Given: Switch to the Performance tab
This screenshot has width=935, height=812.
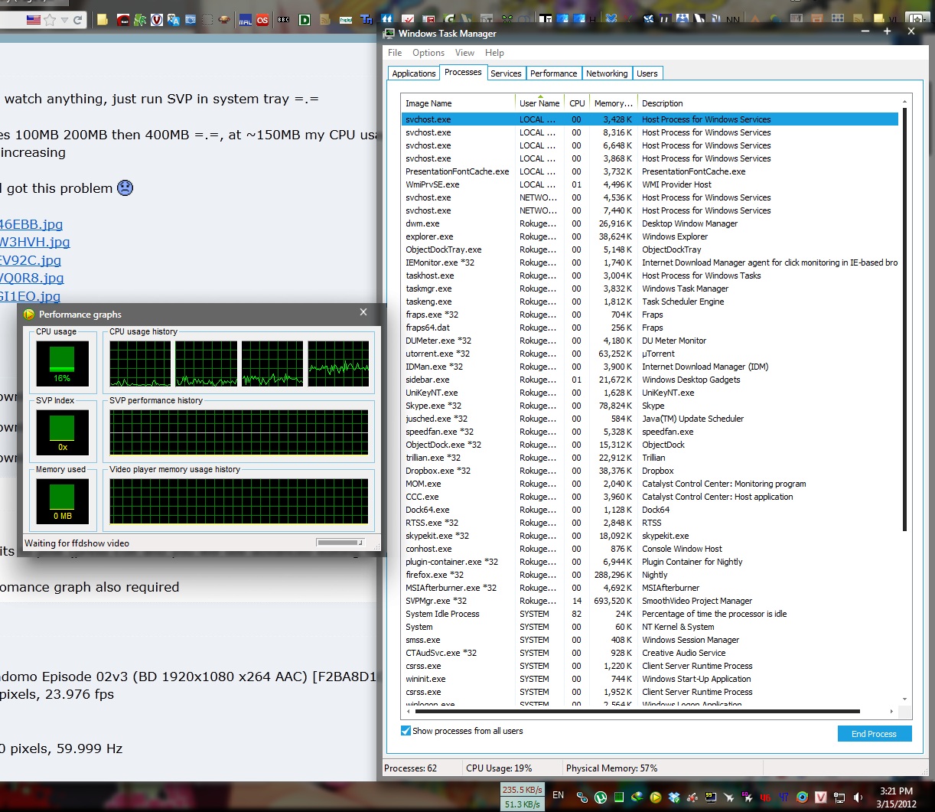Looking at the screenshot, I should [553, 73].
